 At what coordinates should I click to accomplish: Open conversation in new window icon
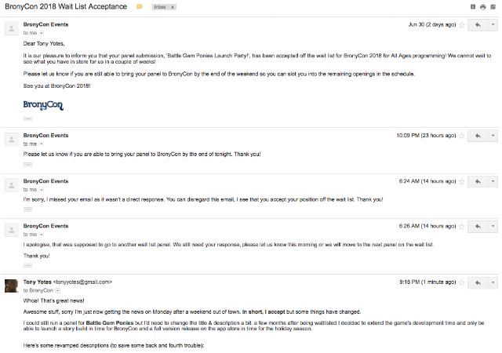point(493,7)
